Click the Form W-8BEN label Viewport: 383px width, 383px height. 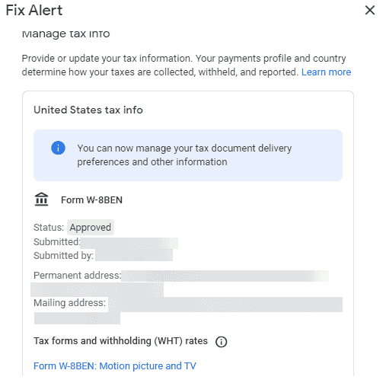point(91,200)
